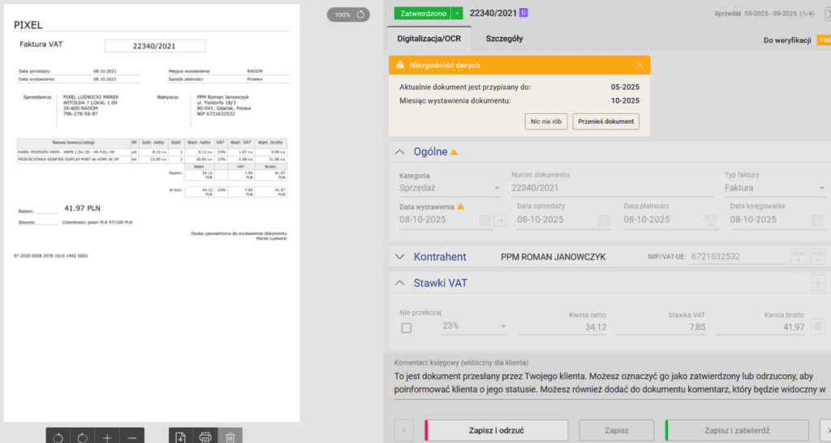Click the Numer dokumentu field
The width and height of the screenshot is (831, 443).
(x=609, y=189)
